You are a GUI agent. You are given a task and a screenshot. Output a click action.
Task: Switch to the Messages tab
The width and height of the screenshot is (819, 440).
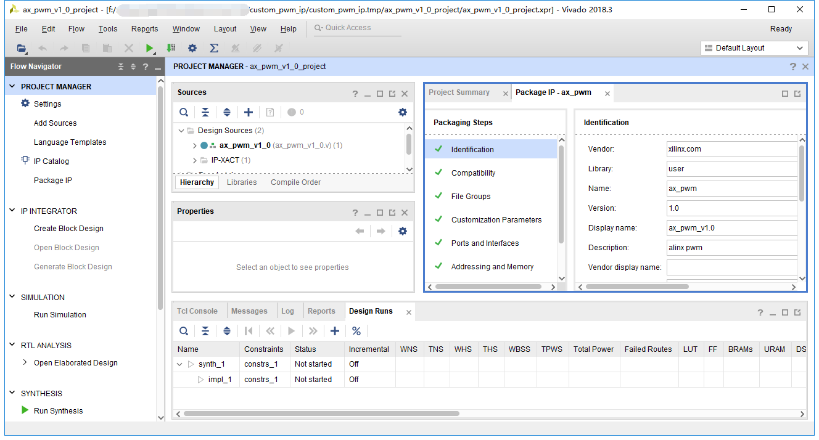point(249,311)
